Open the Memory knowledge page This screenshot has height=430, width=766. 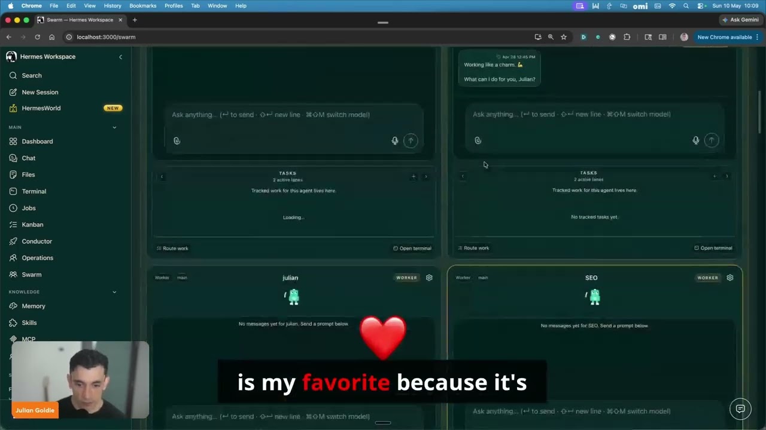pyautogui.click(x=34, y=306)
